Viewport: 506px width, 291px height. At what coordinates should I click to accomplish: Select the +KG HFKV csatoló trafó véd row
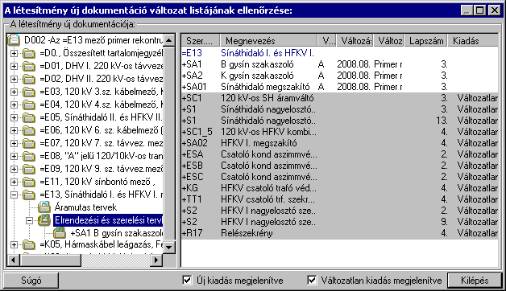pos(339,188)
